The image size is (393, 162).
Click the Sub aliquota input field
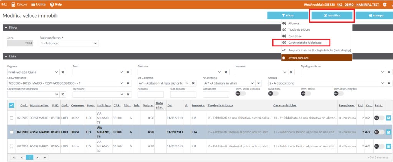[x=183, y=95]
